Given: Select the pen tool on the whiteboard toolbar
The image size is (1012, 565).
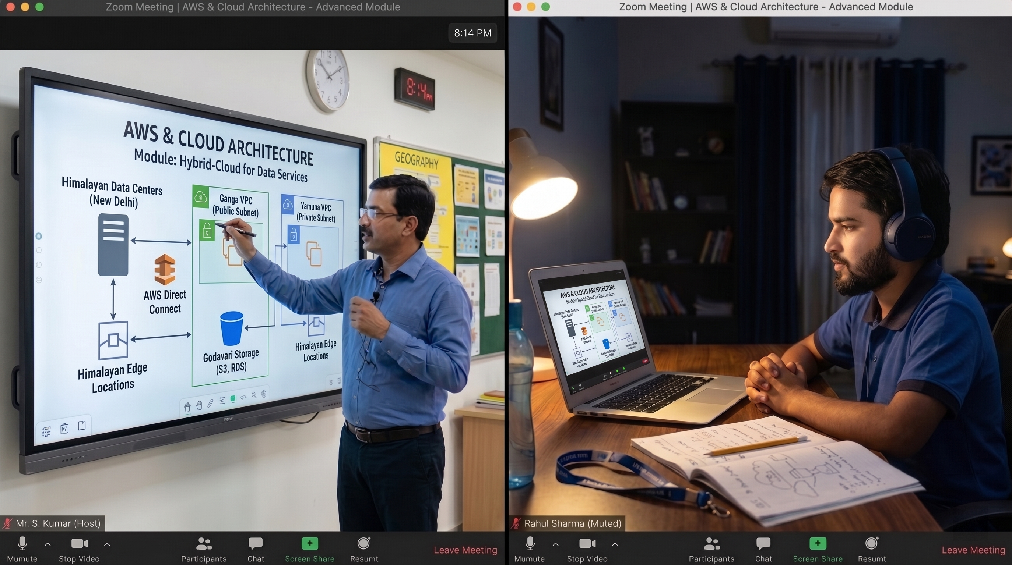Looking at the screenshot, I should point(211,404).
